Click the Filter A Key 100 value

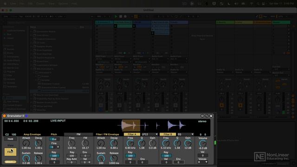pos(130,156)
